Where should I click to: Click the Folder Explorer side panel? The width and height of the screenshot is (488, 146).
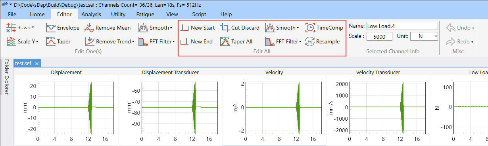click(6, 77)
